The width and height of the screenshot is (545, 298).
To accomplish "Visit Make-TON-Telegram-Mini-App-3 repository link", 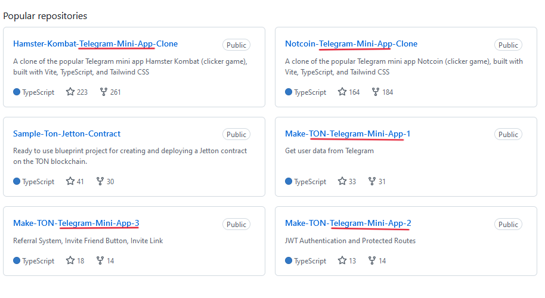I will pos(76,223).
